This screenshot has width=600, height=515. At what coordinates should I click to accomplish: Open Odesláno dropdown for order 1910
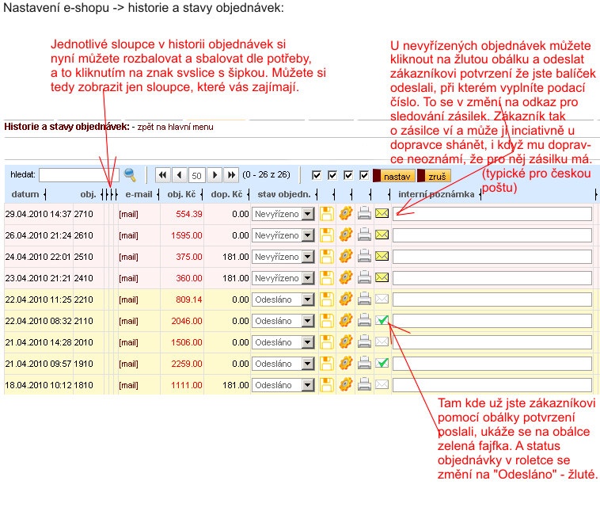pos(283,364)
